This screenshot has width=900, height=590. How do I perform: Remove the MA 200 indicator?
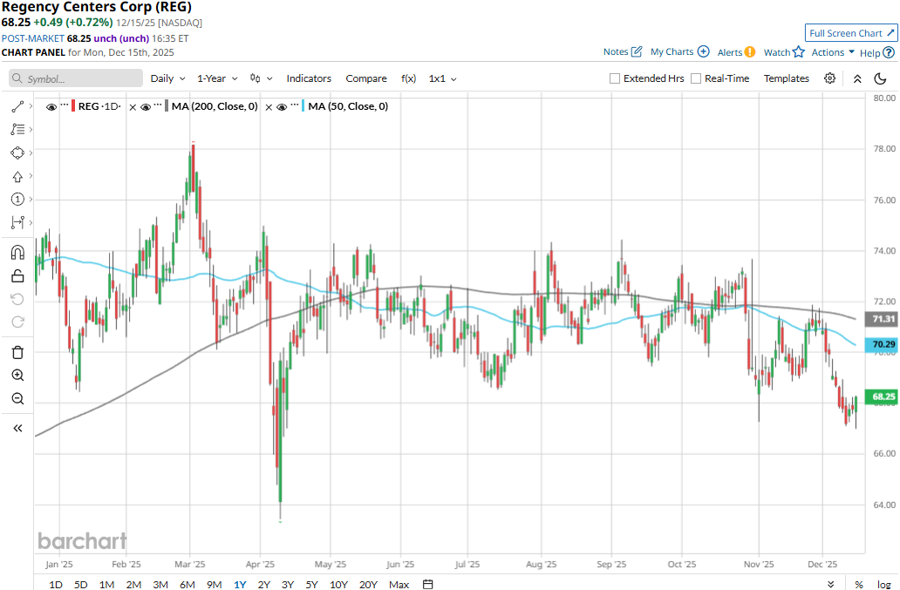(133, 107)
